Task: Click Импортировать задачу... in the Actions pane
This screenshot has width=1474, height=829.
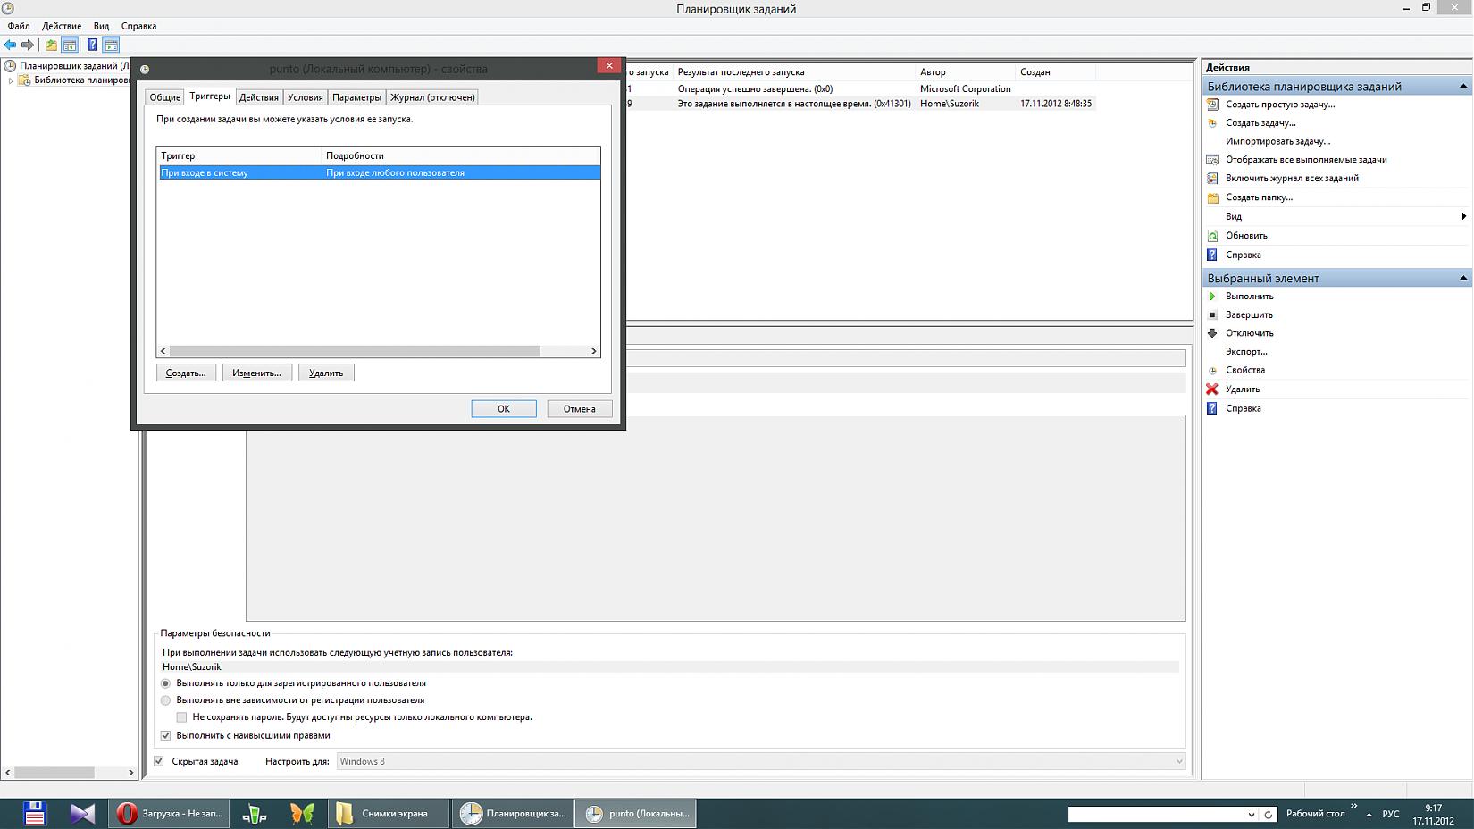Action: click(x=1277, y=142)
